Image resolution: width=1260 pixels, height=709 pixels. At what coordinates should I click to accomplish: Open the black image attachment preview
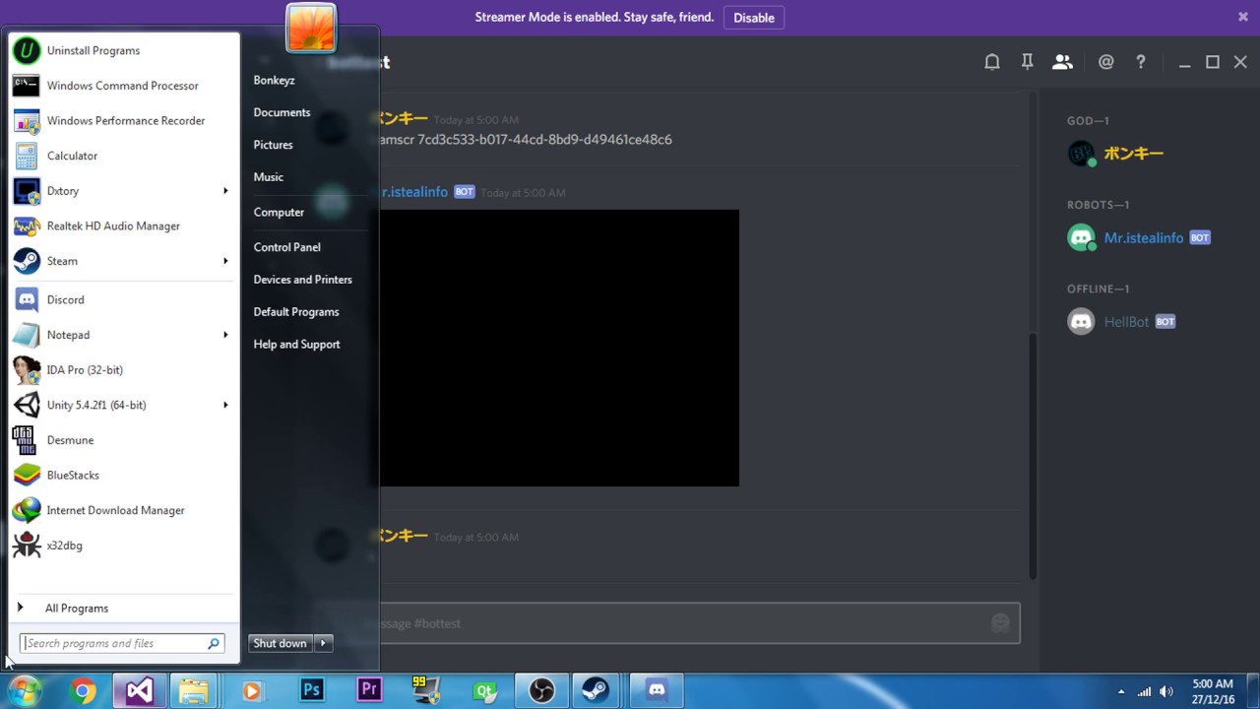tap(559, 348)
